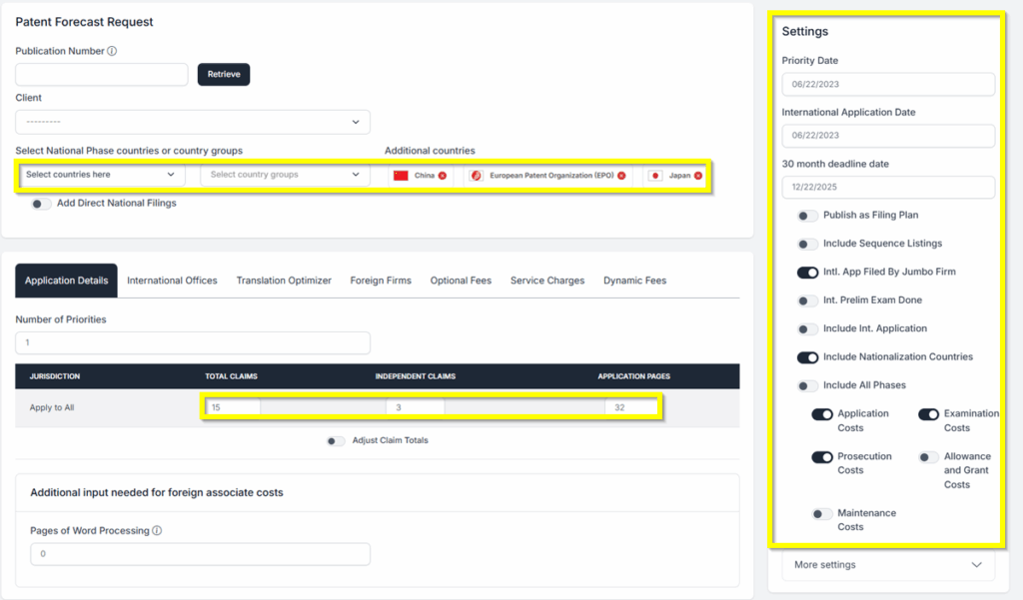Enable Add Direct National Filings toggle
Image resolution: width=1023 pixels, height=600 pixels.
point(41,204)
